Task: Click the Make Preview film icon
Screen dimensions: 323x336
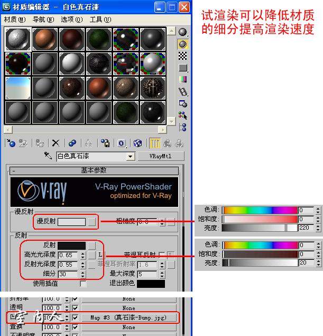Action: click(x=183, y=92)
